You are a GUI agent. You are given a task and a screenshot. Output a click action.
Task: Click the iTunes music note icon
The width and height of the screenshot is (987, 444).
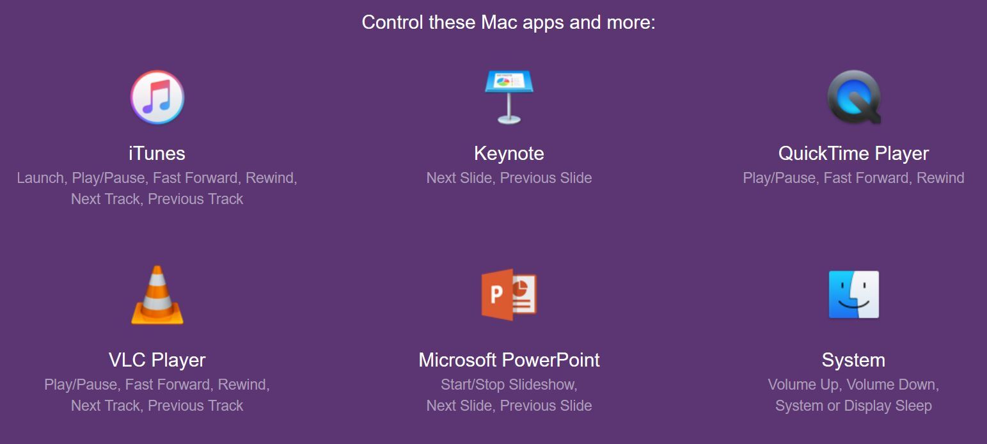(157, 97)
